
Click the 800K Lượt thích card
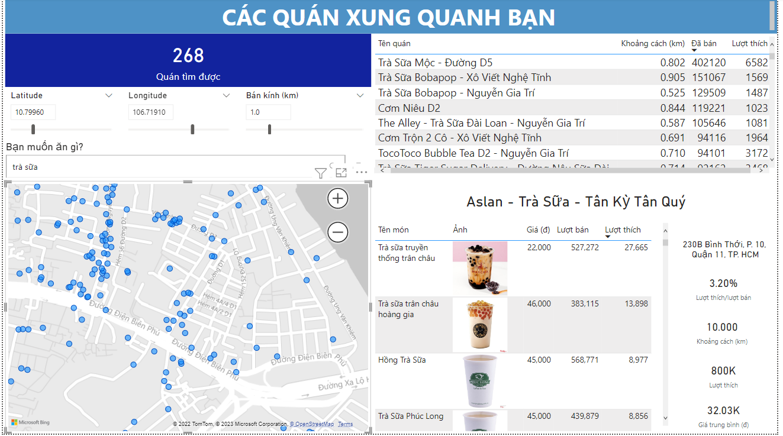coord(723,377)
